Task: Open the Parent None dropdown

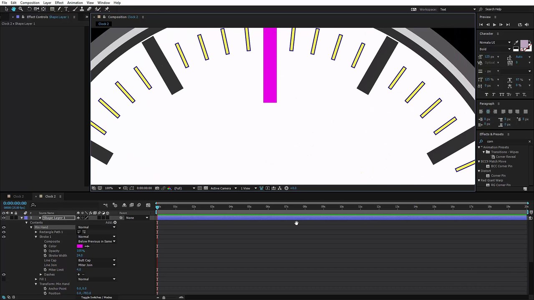Action: (137, 218)
